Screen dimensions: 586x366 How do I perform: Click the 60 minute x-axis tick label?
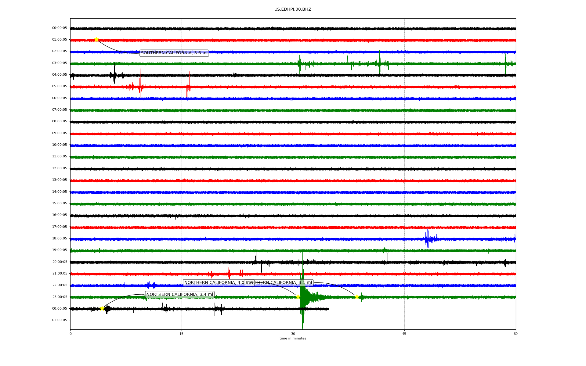click(515, 334)
